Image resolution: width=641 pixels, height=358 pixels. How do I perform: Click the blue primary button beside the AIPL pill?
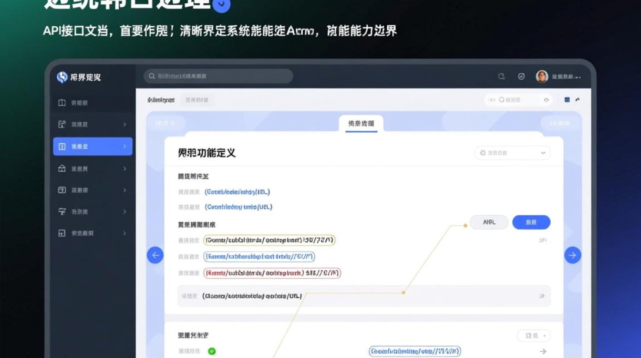(x=531, y=222)
